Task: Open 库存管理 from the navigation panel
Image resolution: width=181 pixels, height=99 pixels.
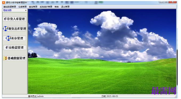Action: point(15,38)
